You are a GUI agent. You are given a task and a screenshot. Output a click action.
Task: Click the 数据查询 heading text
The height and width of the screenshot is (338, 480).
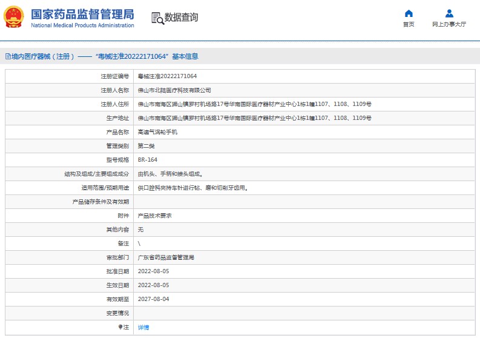[181, 18]
